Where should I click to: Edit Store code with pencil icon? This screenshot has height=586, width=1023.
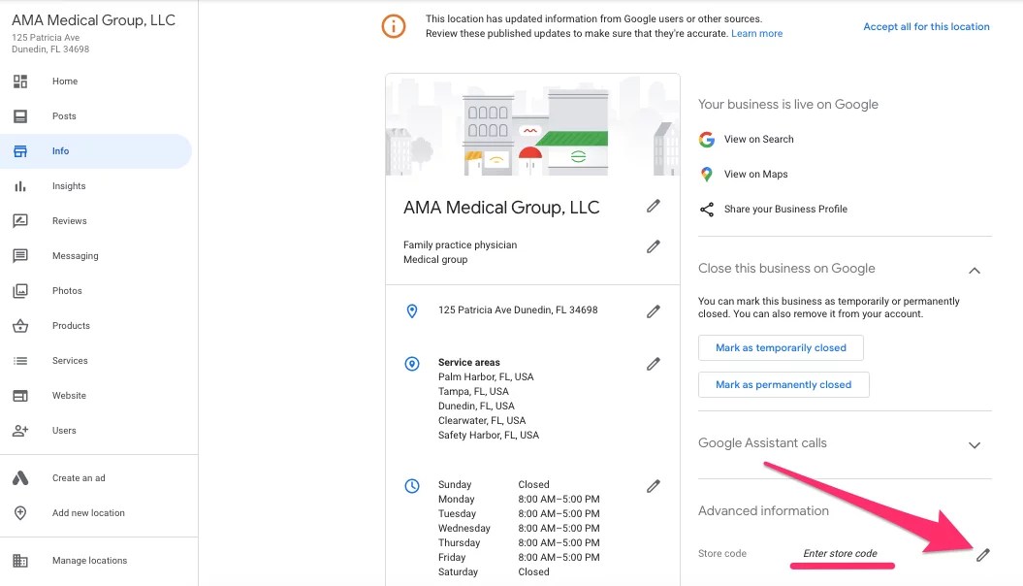click(x=982, y=555)
